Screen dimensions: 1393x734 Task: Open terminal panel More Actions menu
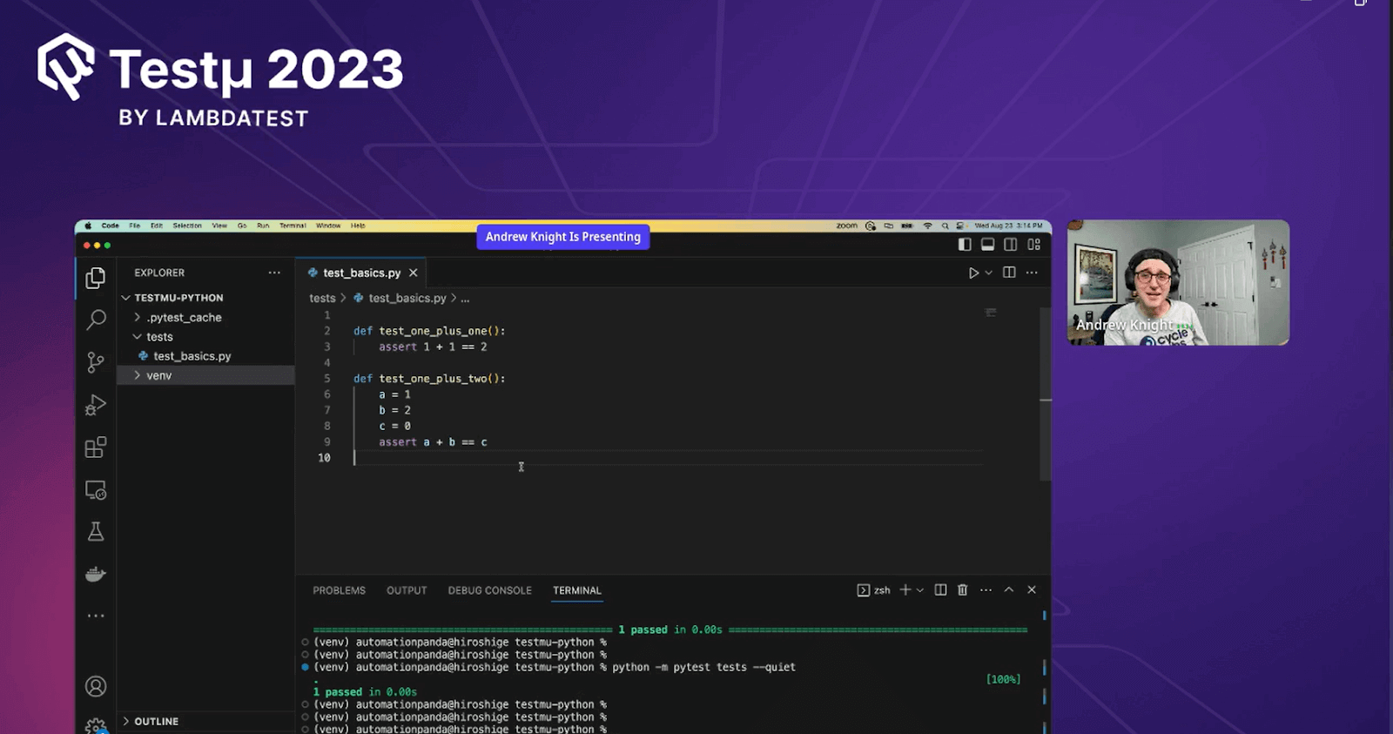pos(986,589)
